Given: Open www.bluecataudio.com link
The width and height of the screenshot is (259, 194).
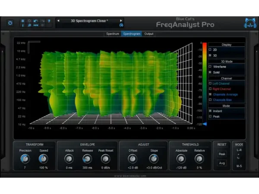Looking at the screenshot, I should pyautogui.click(x=130, y=176).
